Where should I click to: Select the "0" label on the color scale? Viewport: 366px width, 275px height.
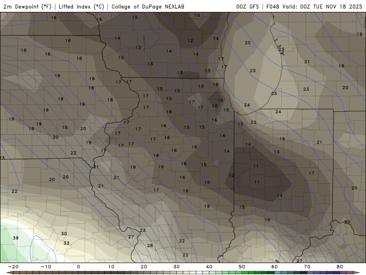point(78,267)
